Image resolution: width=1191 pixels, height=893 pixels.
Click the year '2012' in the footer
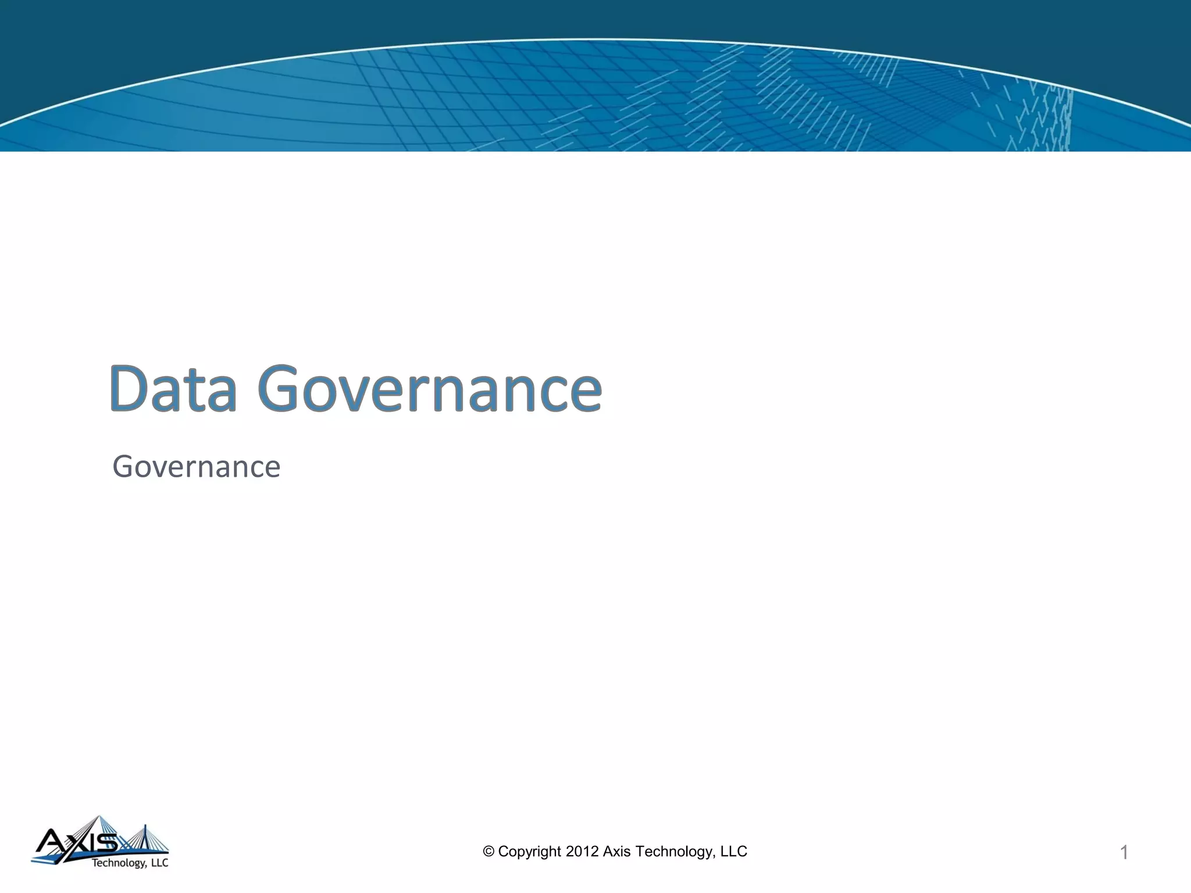point(582,852)
